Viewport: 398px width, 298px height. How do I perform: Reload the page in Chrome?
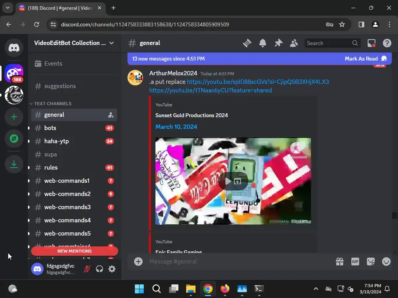click(x=37, y=24)
